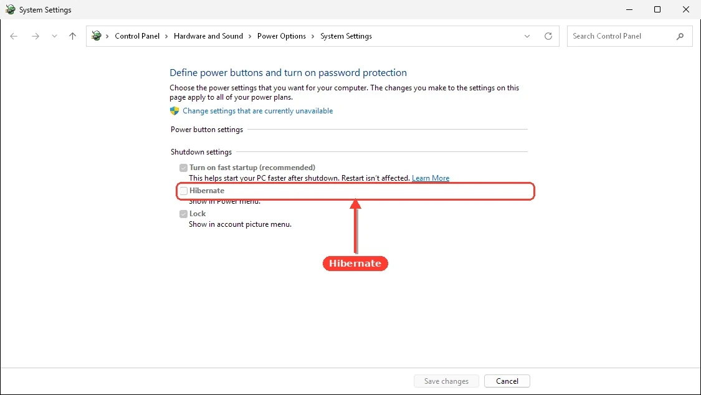701x395 pixels.
Task: Expand the chevron after Power Options breadcrumb
Action: [x=313, y=36]
